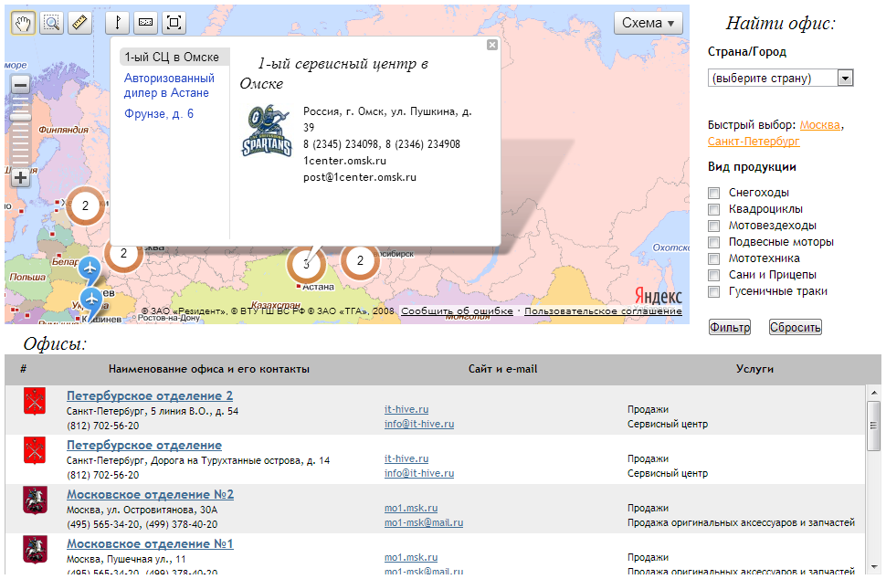Open Московское отделение №2 link
The height and width of the screenshot is (579, 886).
coord(151,494)
